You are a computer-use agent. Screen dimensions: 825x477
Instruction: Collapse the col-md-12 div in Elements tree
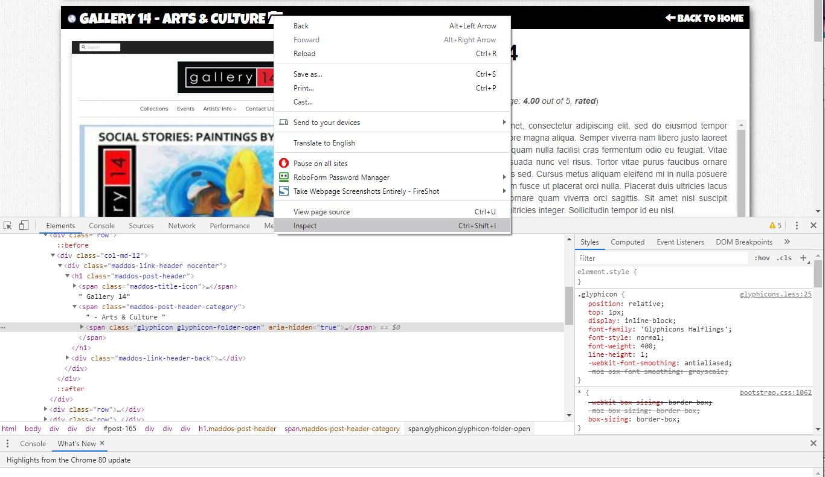pos(53,255)
